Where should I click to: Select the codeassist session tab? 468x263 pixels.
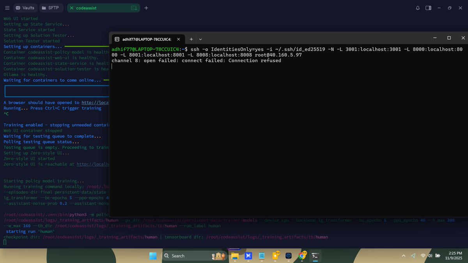click(103, 8)
